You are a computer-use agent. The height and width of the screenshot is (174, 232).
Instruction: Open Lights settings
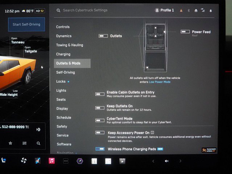(x=61, y=90)
